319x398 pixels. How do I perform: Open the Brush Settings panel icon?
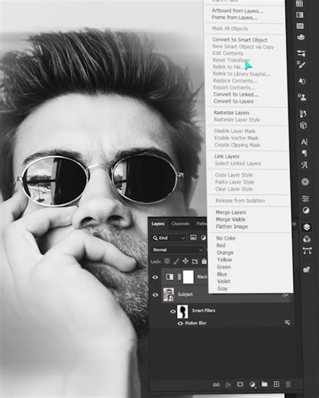(x=301, y=53)
